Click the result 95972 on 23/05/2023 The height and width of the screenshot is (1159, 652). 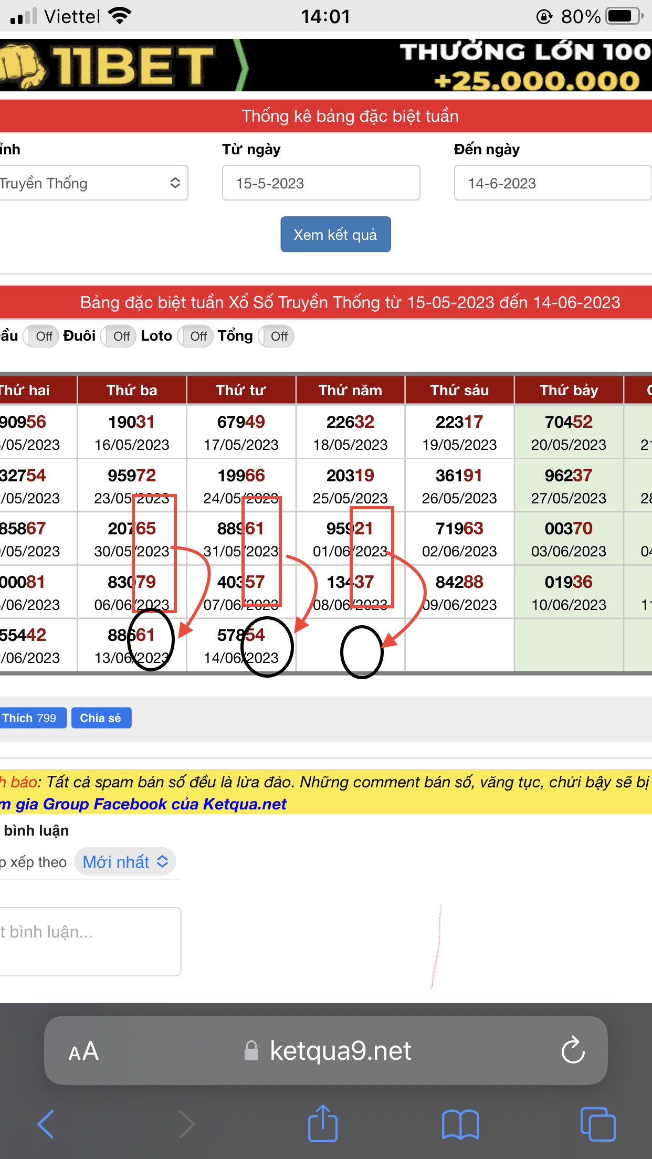point(132,475)
